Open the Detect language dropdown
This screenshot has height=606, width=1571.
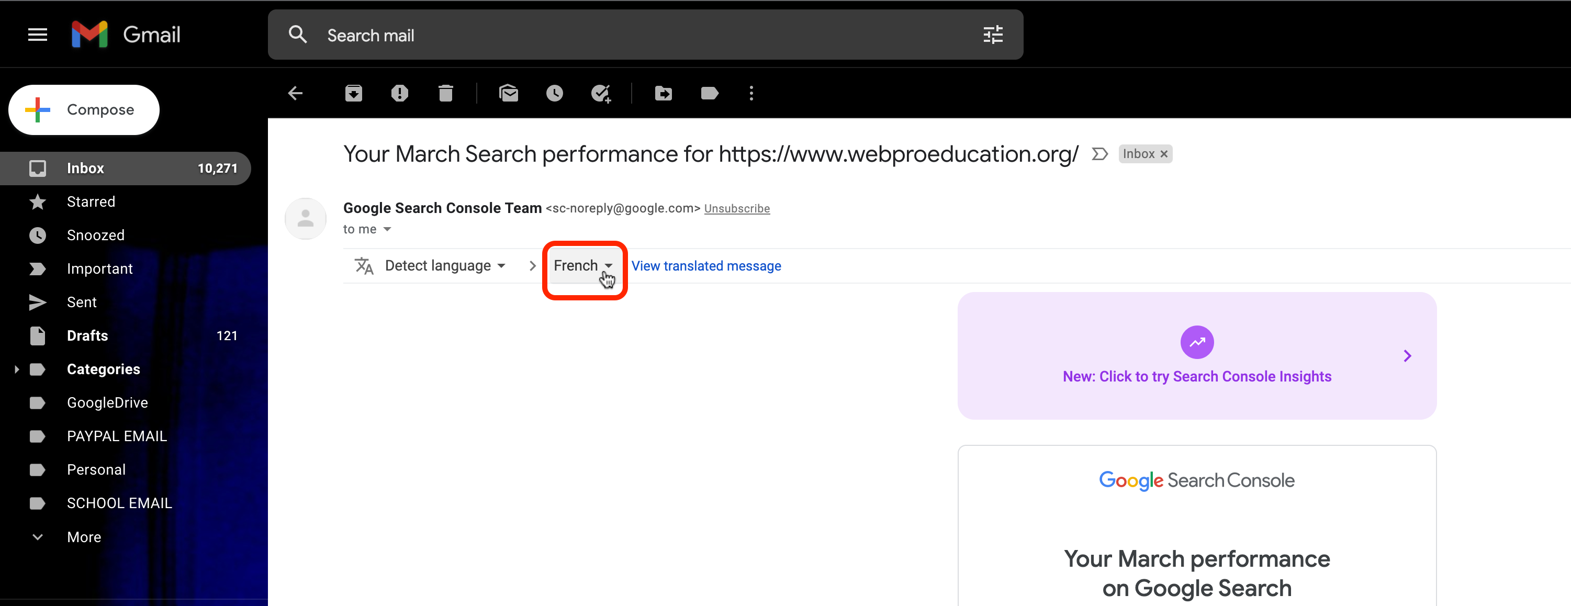click(445, 266)
